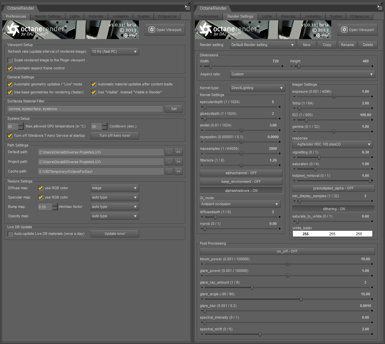Toggle Automatic geometry updates Live mode
385x344 pixels.
pos(10,84)
